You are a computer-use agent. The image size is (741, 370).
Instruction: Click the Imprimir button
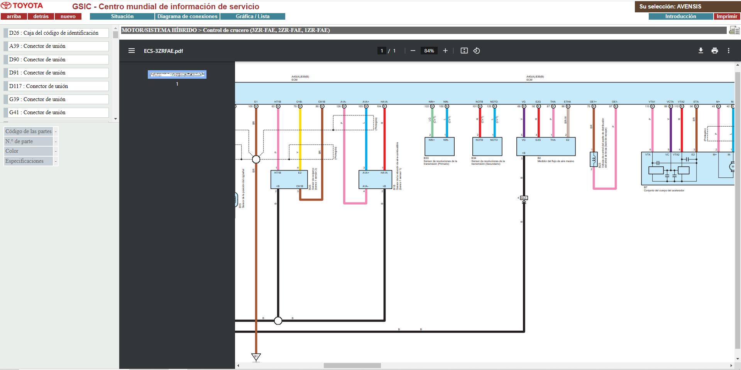pos(727,17)
